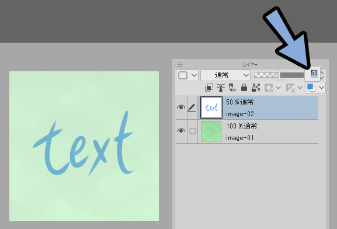Hide the image-01 layer via eye icon

(x=181, y=131)
